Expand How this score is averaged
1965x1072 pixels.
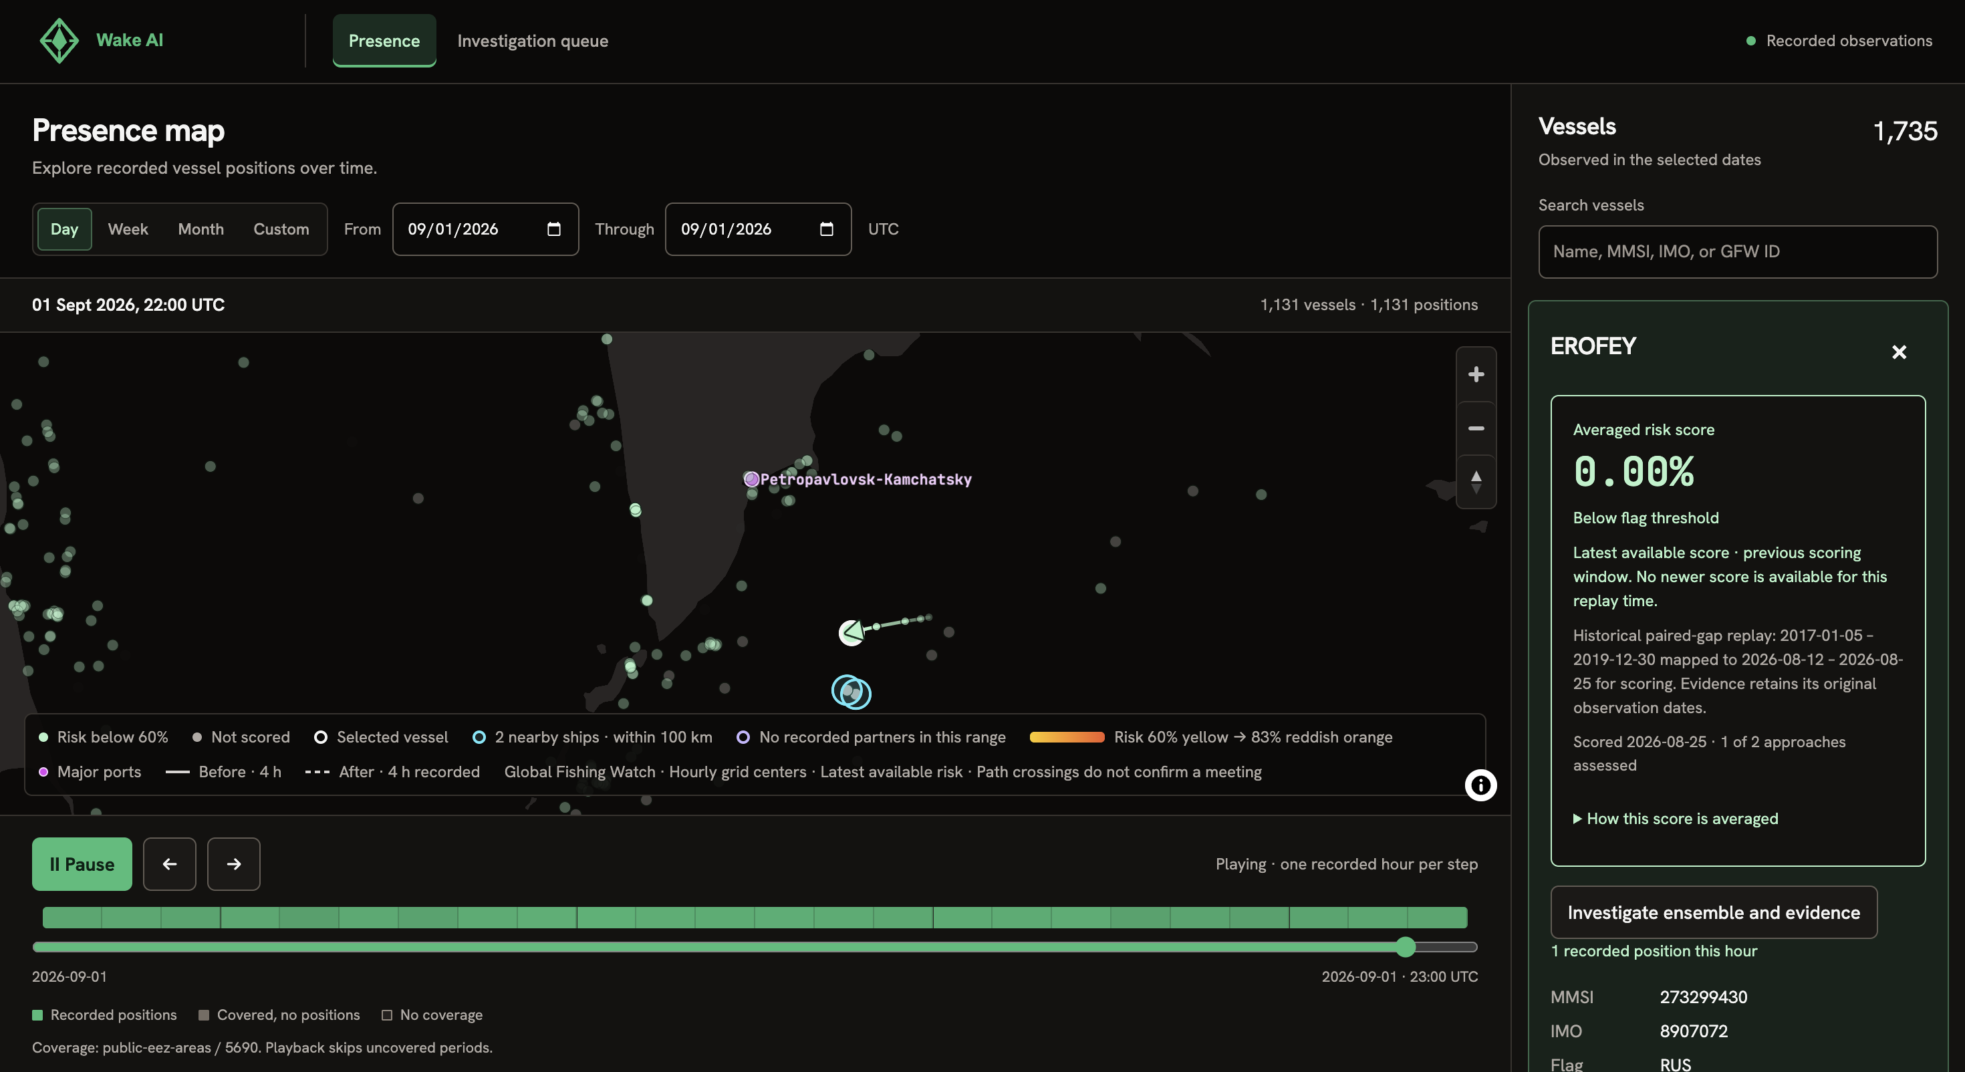point(1675,819)
